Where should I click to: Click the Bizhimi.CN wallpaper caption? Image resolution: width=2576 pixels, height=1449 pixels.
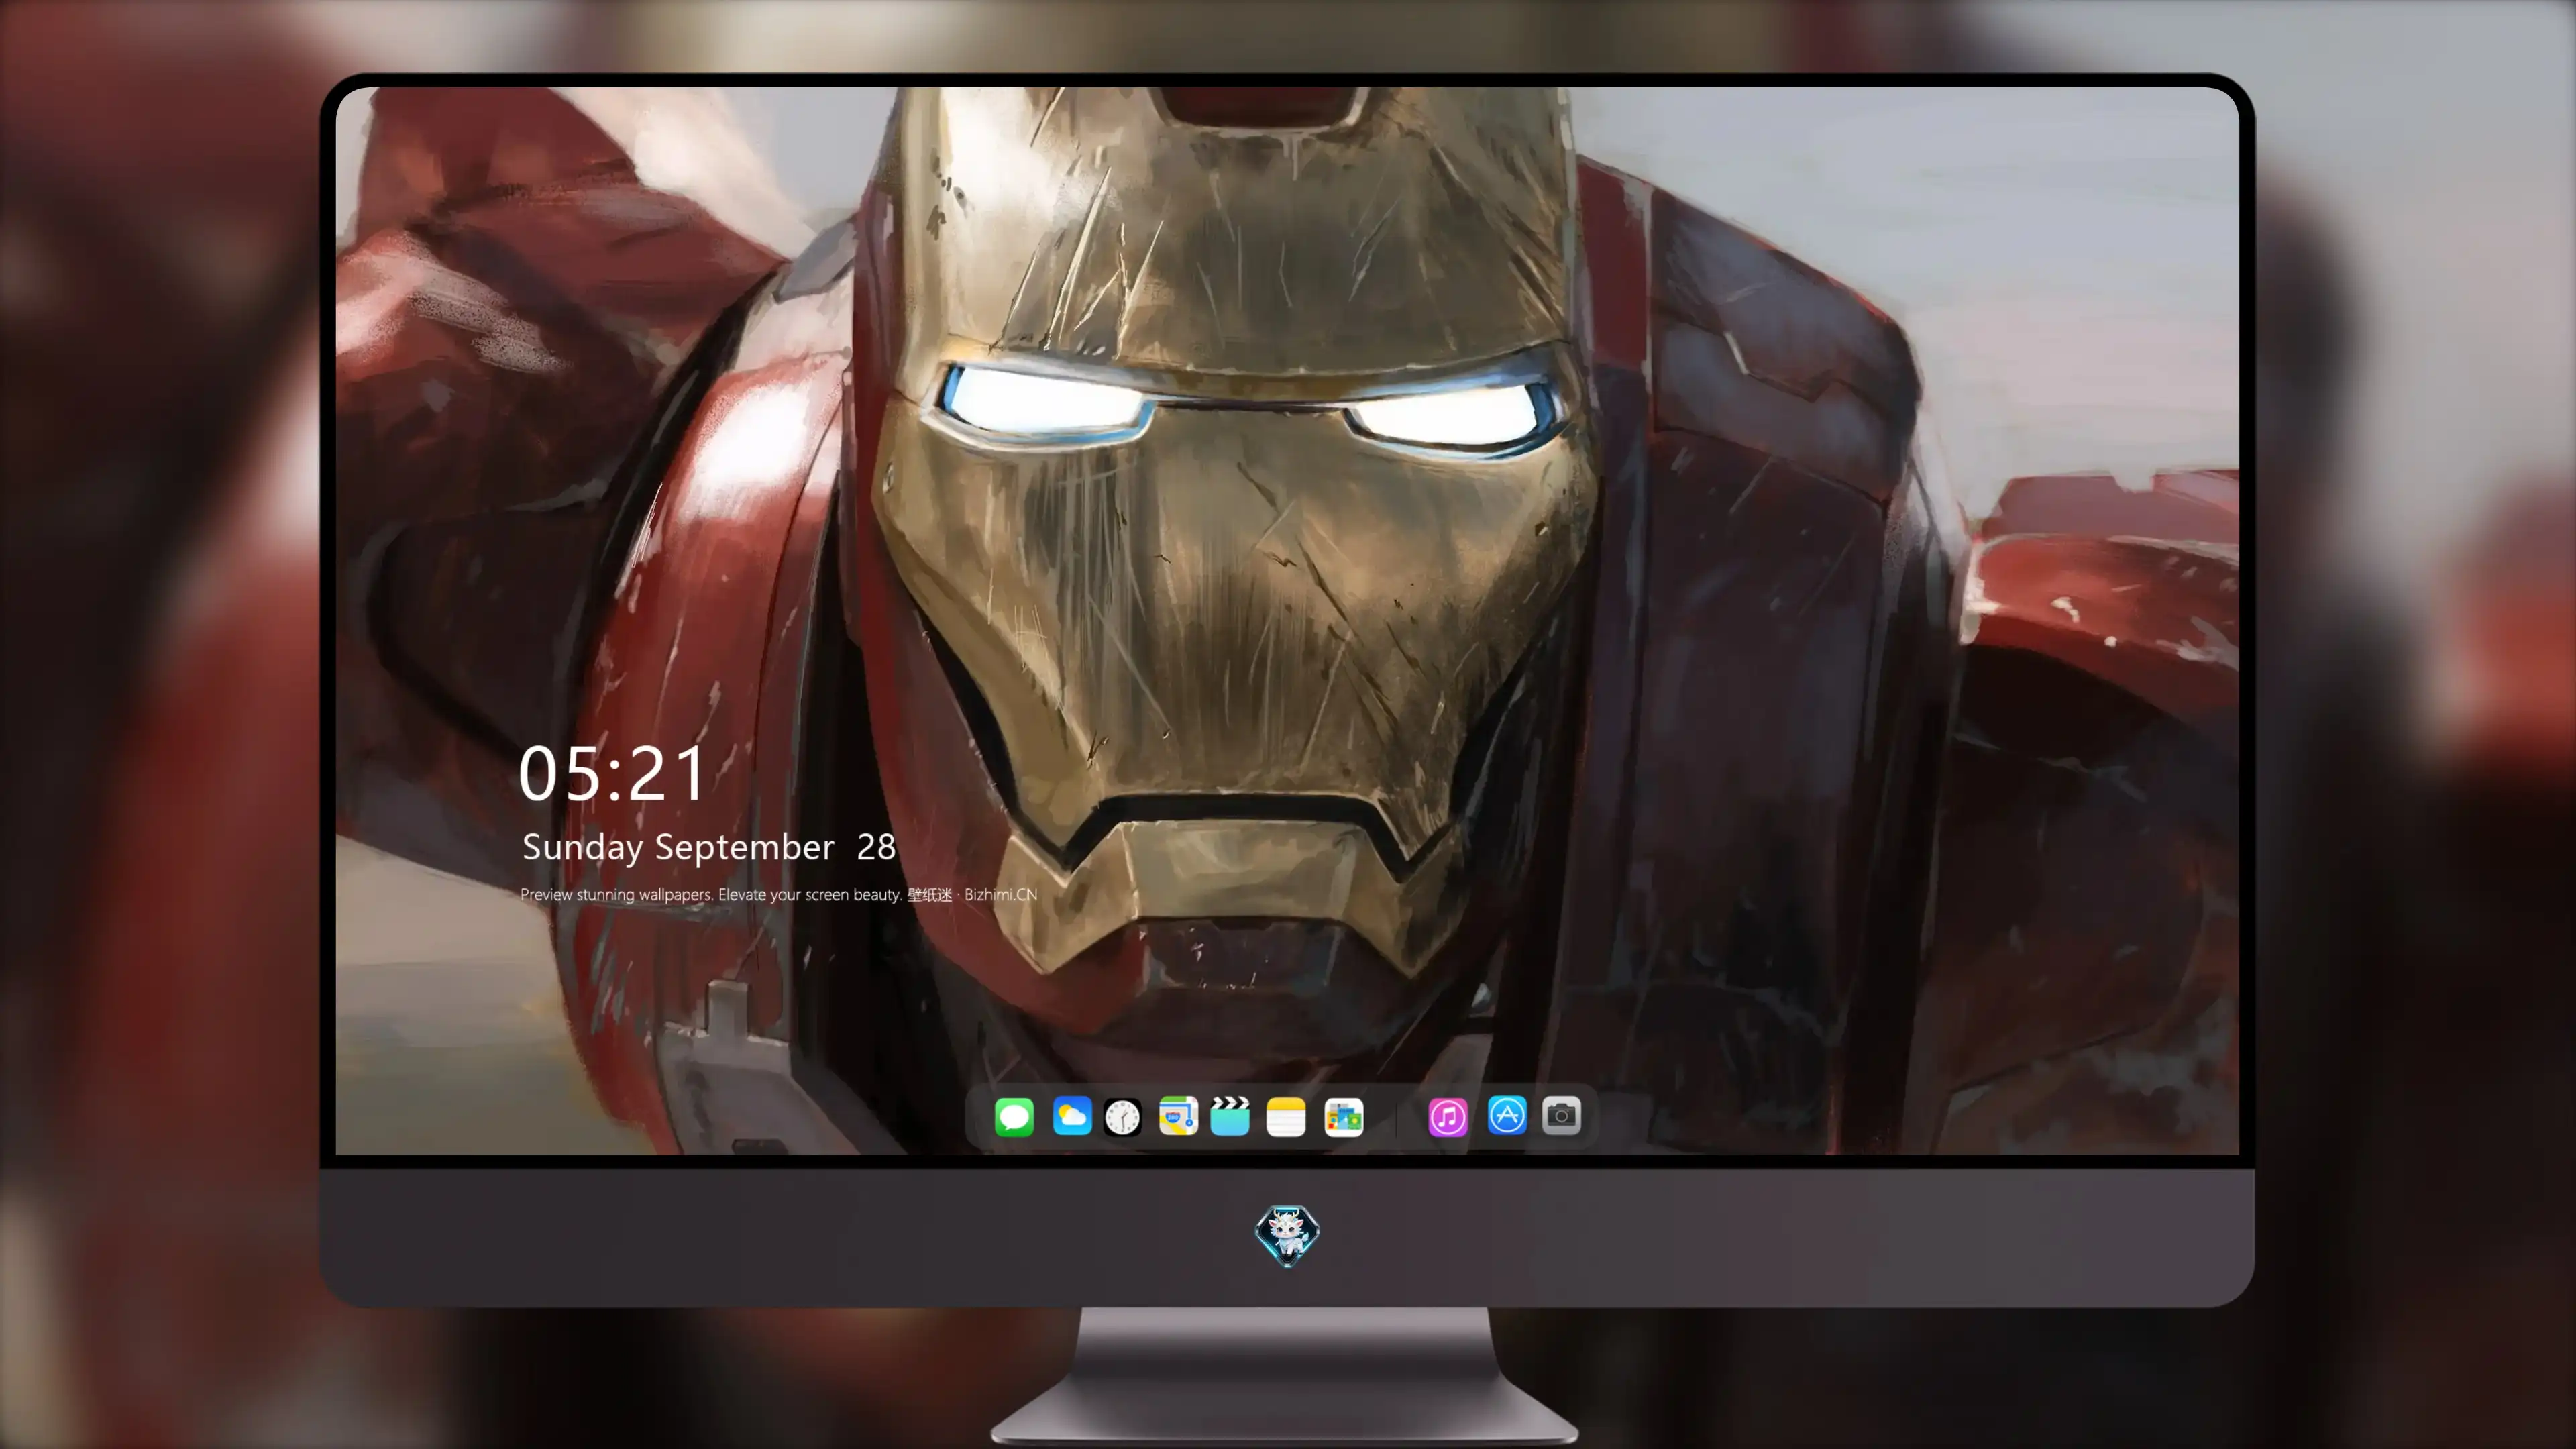[x=779, y=894]
